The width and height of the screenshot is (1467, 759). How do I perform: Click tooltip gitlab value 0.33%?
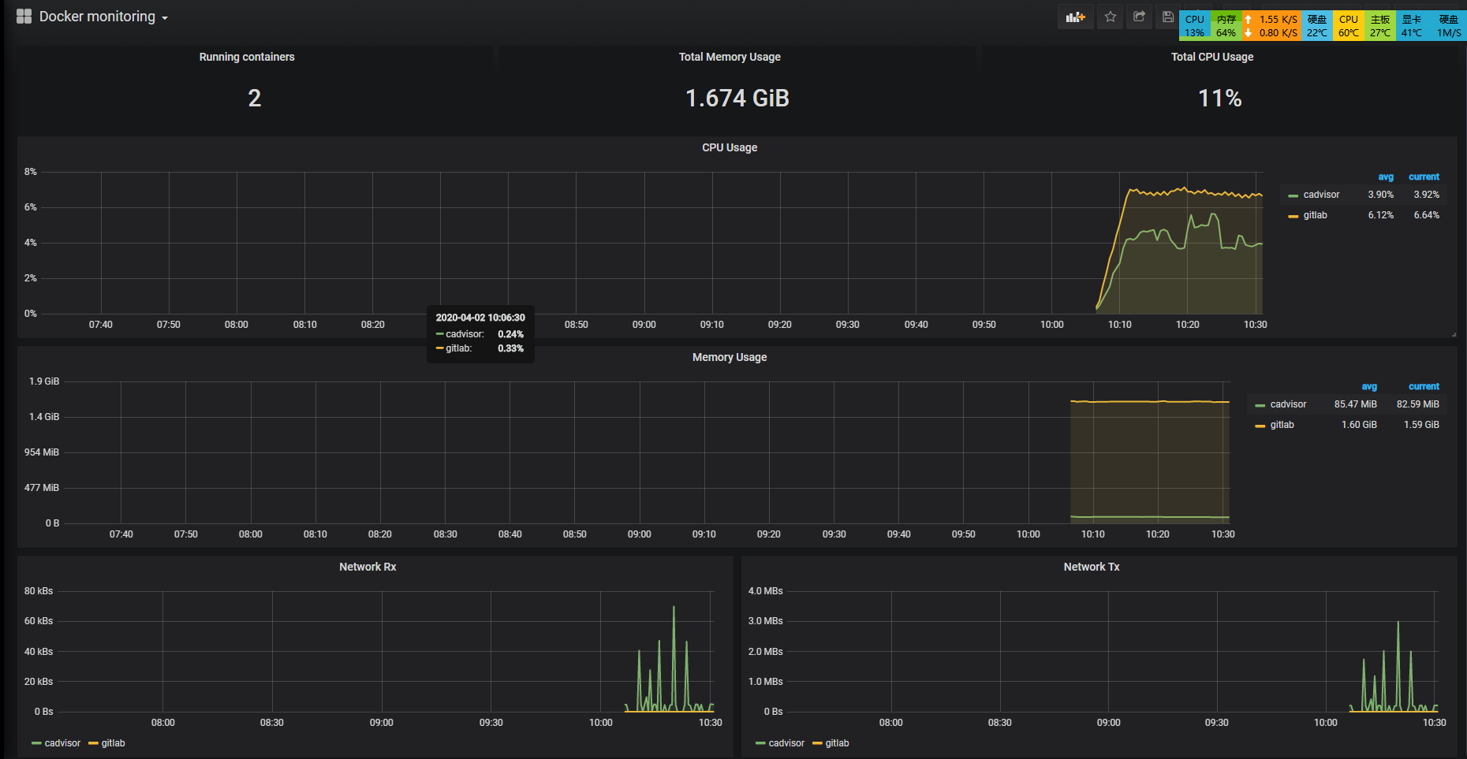[x=510, y=348]
